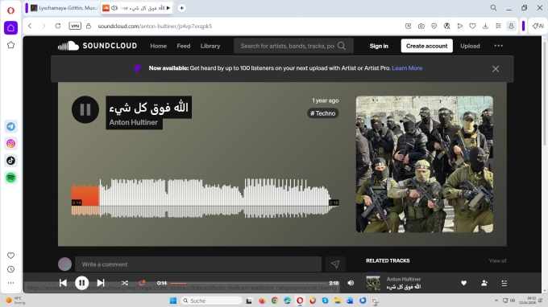The width and height of the screenshot is (548, 307).
Task: Open the Home page link
Action: coord(158,46)
